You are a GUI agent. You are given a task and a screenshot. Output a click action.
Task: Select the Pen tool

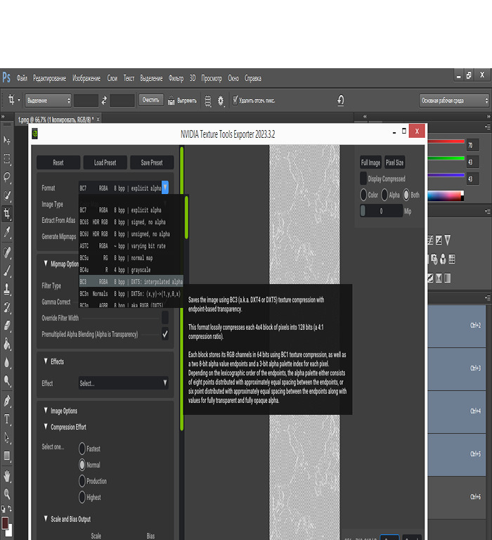[x=7, y=401]
